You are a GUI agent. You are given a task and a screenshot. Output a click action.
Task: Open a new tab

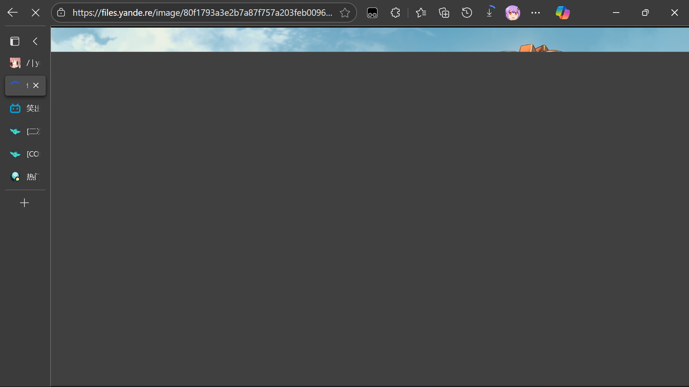point(24,203)
